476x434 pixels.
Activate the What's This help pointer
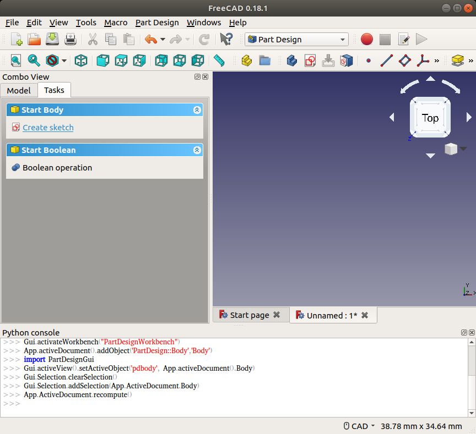pyautogui.click(x=226, y=40)
